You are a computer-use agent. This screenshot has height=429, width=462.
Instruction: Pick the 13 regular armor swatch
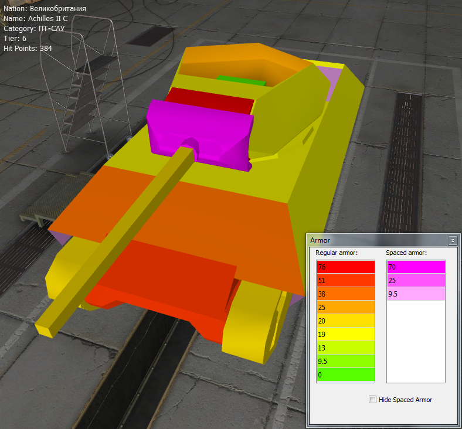345,348
